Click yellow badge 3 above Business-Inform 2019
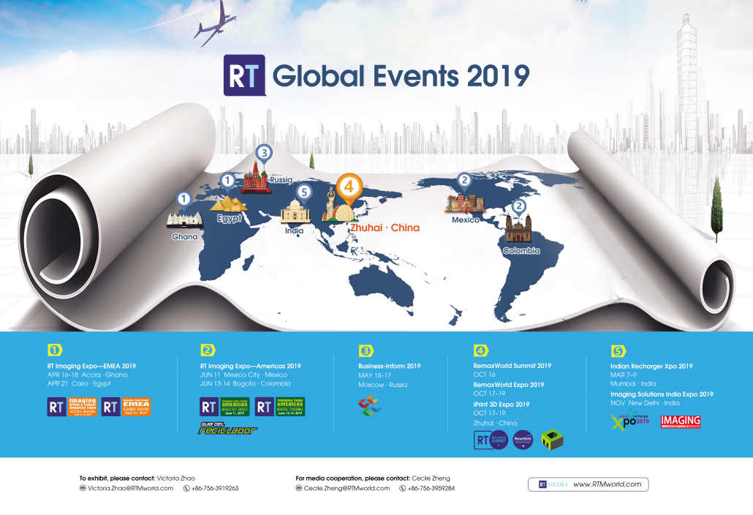 click(x=366, y=350)
